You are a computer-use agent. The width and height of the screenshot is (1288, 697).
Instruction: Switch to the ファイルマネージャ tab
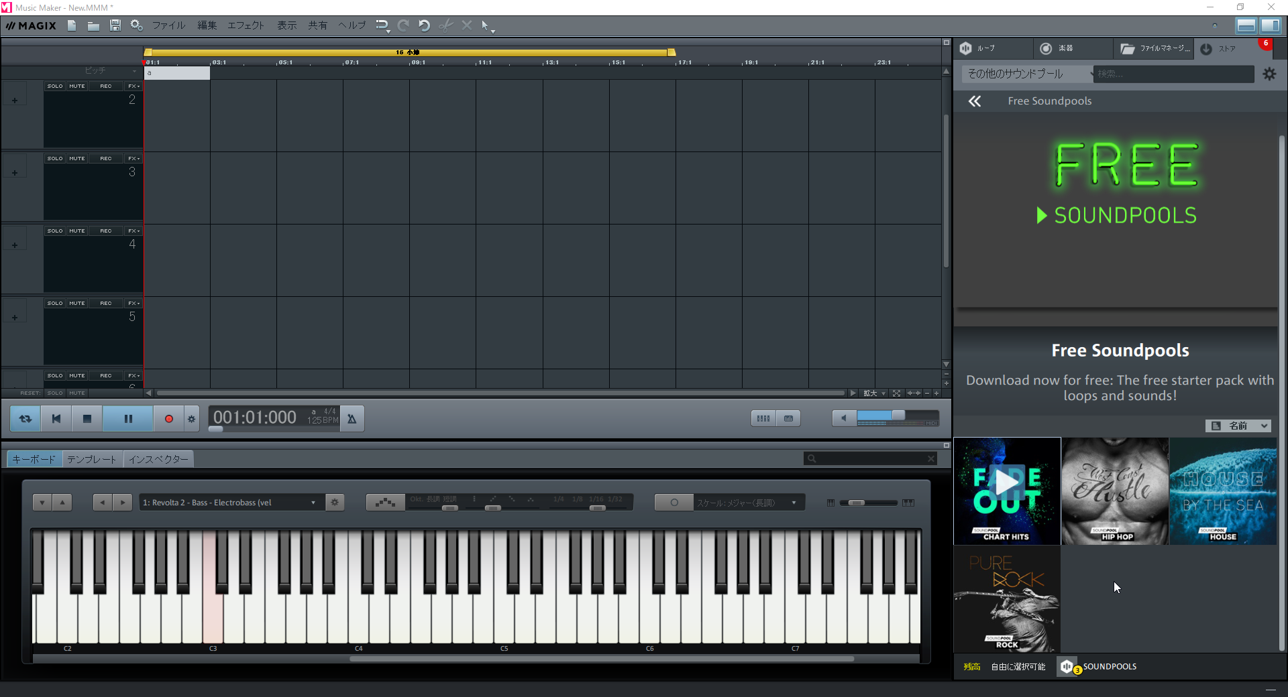[1154, 48]
